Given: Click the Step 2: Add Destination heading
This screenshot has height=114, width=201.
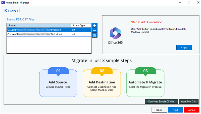Looking at the screenshot, I should (x=146, y=22).
